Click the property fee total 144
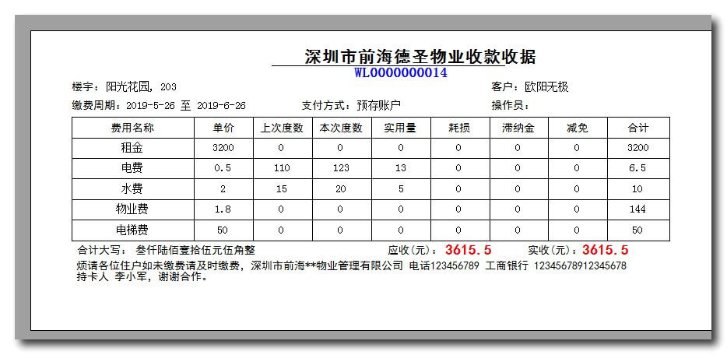The width and height of the screenshot is (727, 355). pyautogui.click(x=637, y=209)
